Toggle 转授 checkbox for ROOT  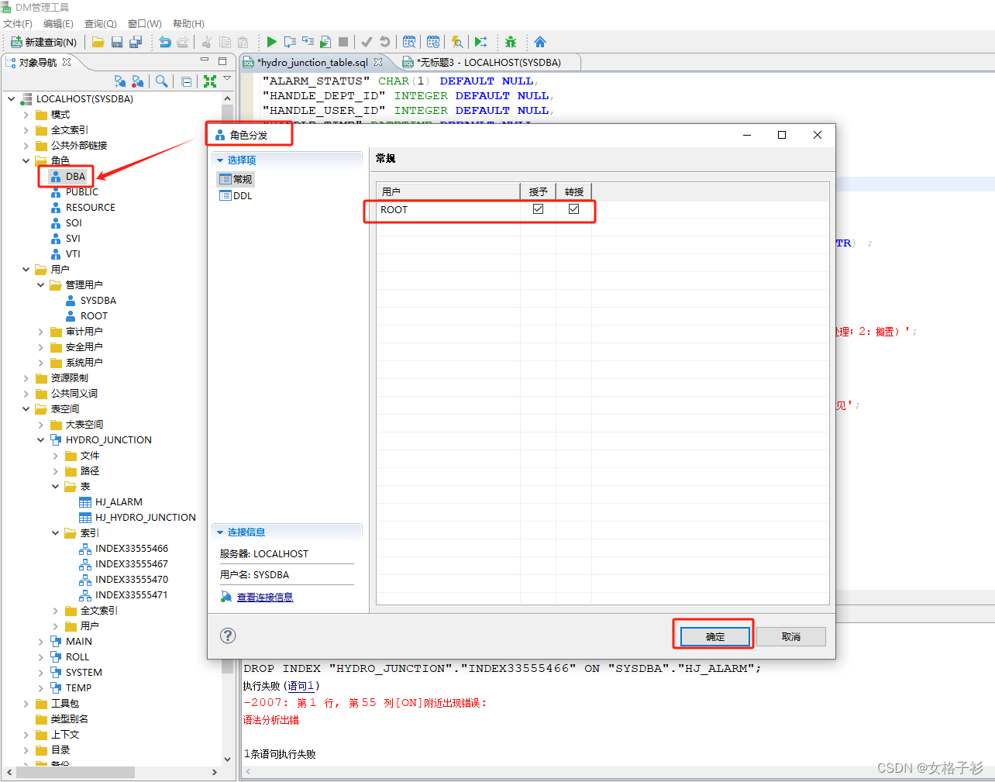(x=573, y=209)
